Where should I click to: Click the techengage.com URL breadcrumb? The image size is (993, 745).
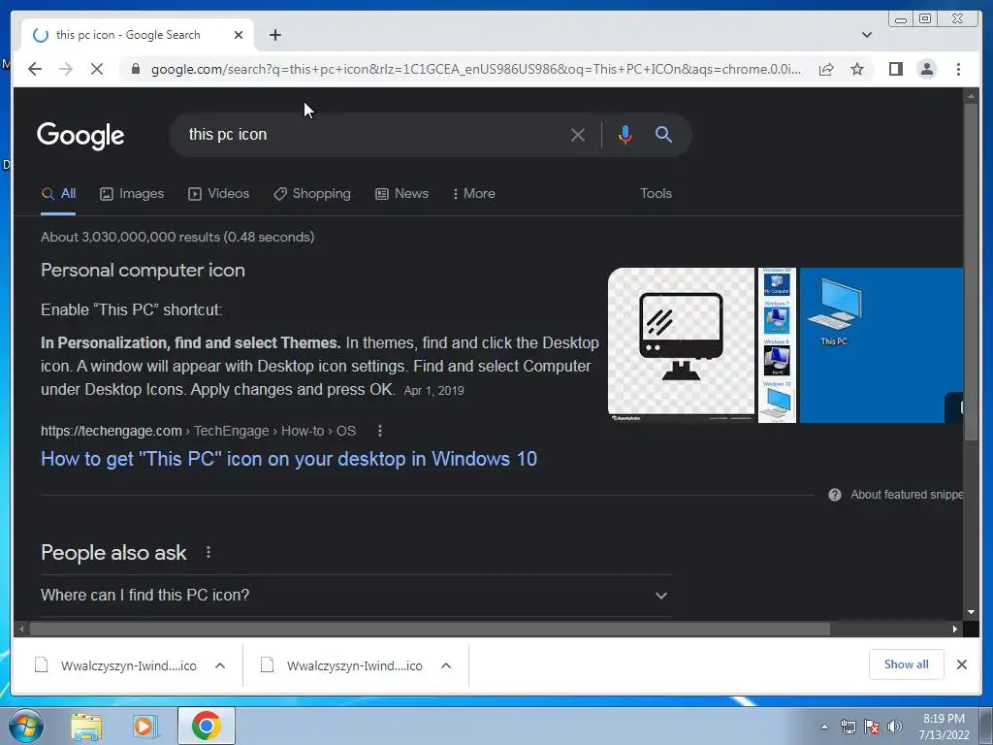[198, 431]
